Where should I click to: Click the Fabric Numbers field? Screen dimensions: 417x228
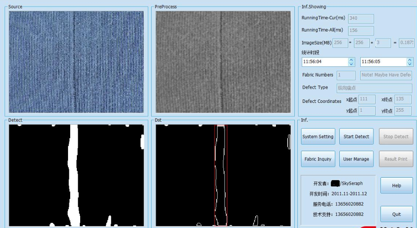pyautogui.click(x=346, y=75)
